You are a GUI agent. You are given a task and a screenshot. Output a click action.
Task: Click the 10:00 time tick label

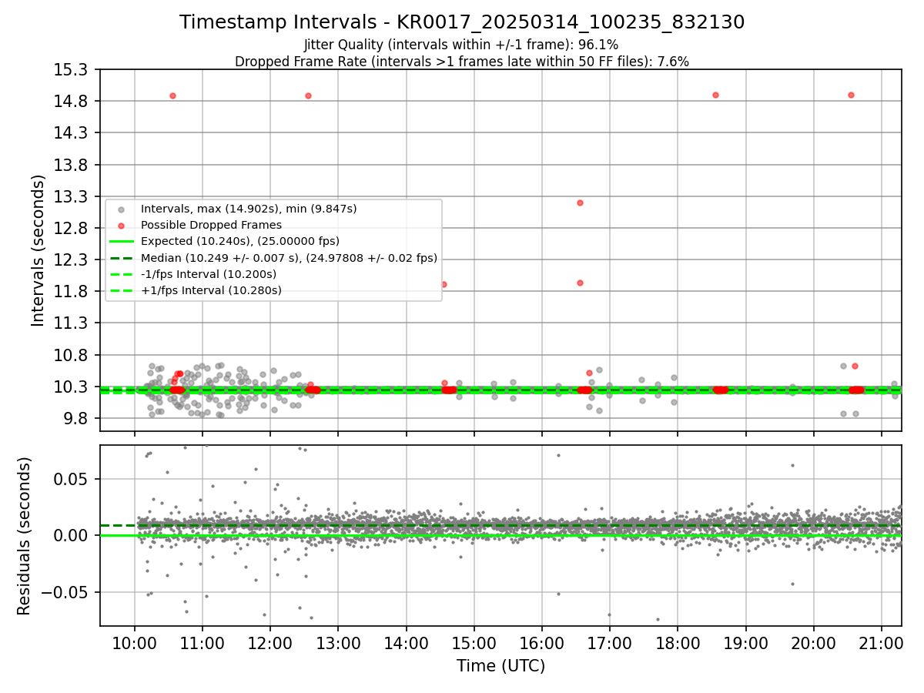[x=135, y=642]
